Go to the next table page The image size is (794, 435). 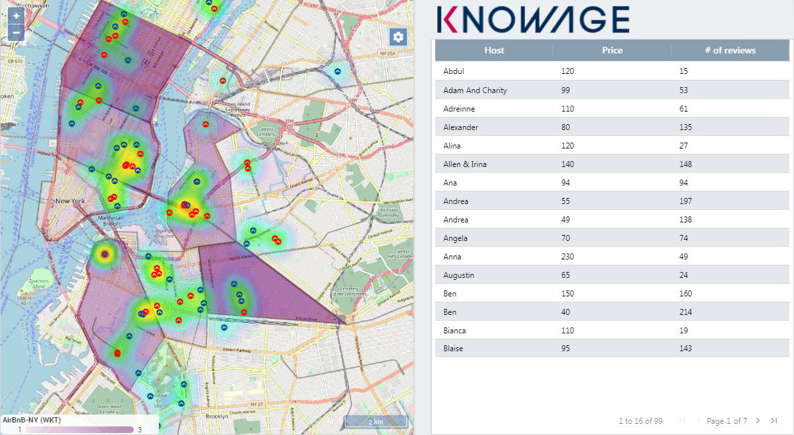pyautogui.click(x=758, y=420)
